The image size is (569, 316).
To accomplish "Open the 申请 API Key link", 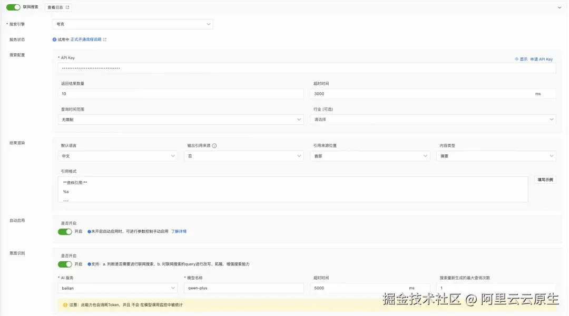I will (x=543, y=59).
